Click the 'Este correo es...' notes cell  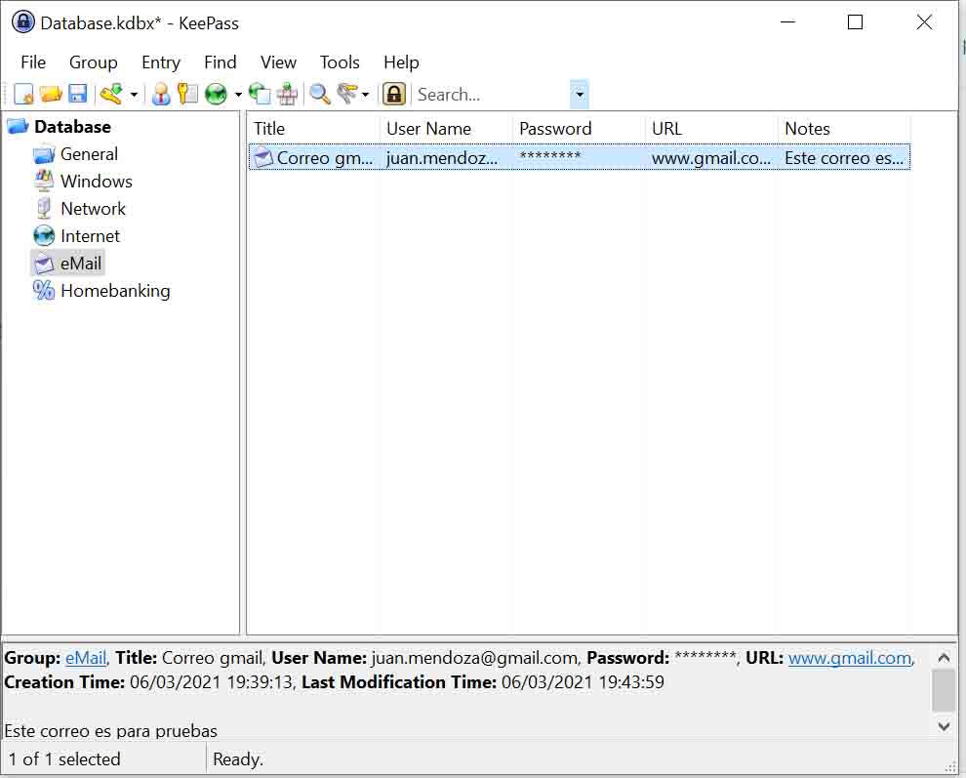click(x=844, y=158)
